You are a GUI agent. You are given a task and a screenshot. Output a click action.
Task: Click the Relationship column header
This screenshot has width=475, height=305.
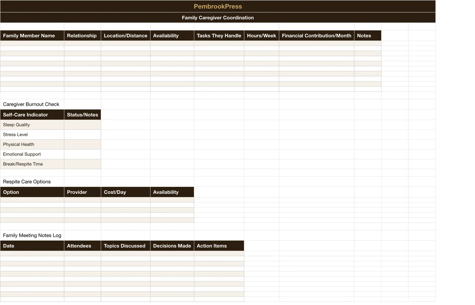pos(83,36)
